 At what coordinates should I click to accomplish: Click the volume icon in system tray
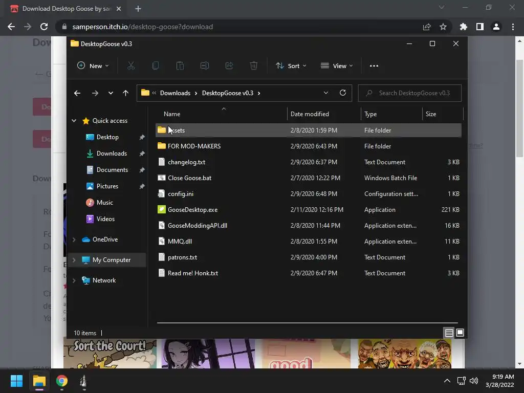[473, 381]
